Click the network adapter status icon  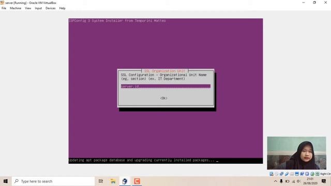coord(281,174)
